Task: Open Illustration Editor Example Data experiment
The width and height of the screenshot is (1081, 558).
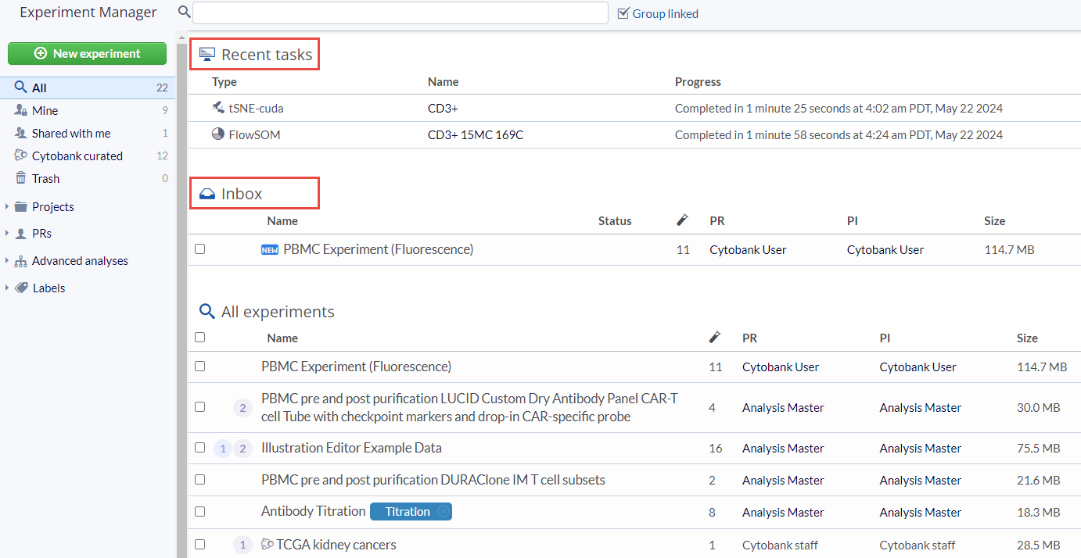Action: 351,448
